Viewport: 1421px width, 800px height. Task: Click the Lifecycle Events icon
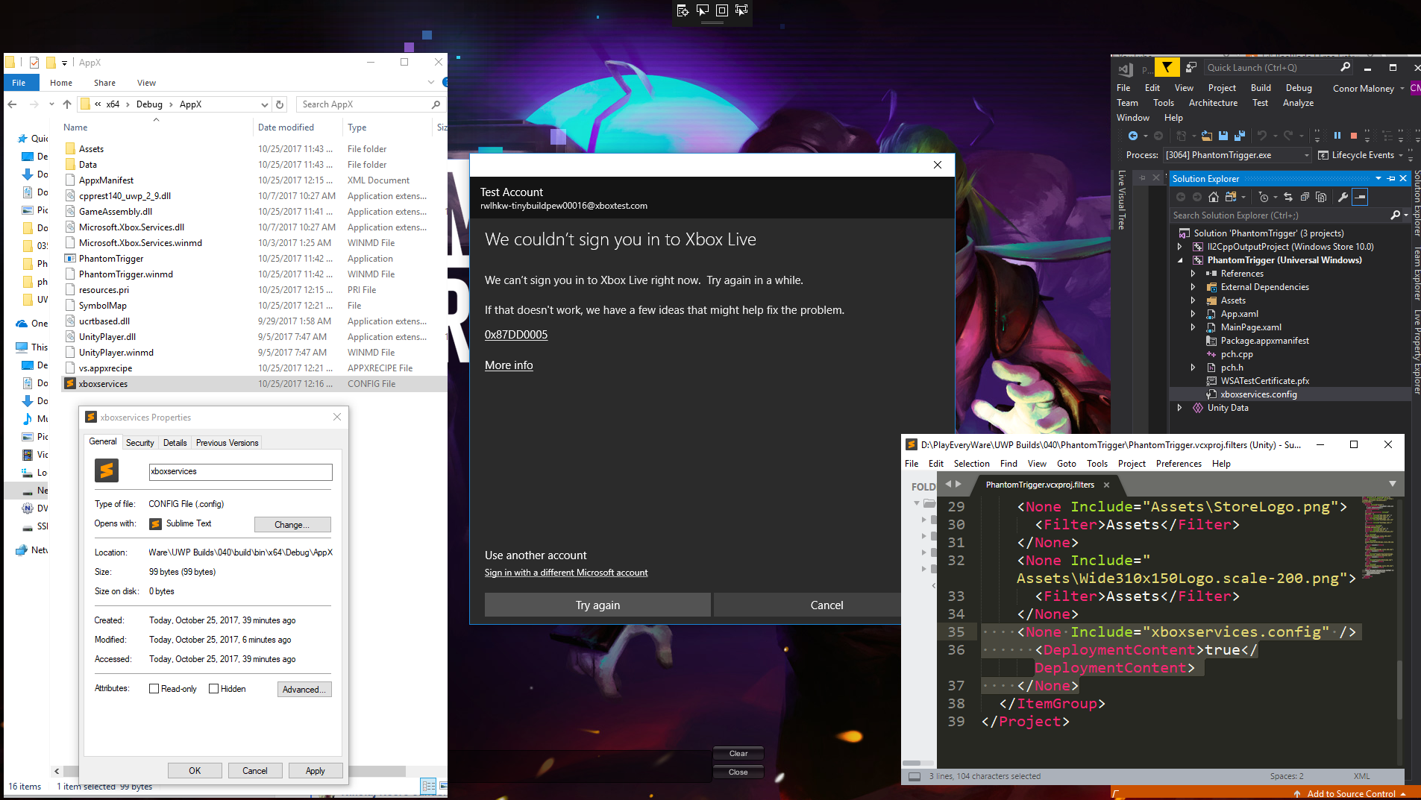click(1324, 155)
